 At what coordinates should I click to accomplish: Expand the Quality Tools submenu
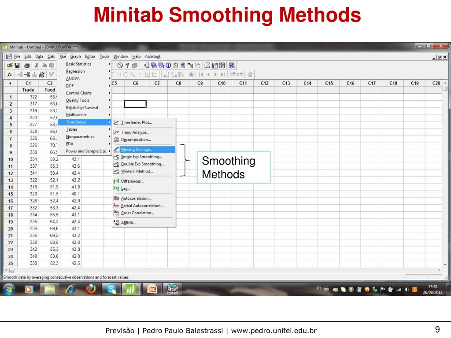(x=85, y=100)
